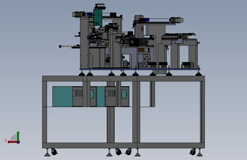The height and width of the screenshot is (160, 247).
Task: Click the blue Z axis ball on the triad
Action: point(19,142)
